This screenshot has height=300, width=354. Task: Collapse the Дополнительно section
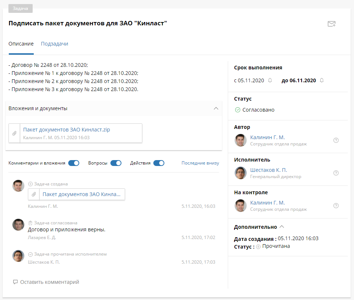(282, 227)
